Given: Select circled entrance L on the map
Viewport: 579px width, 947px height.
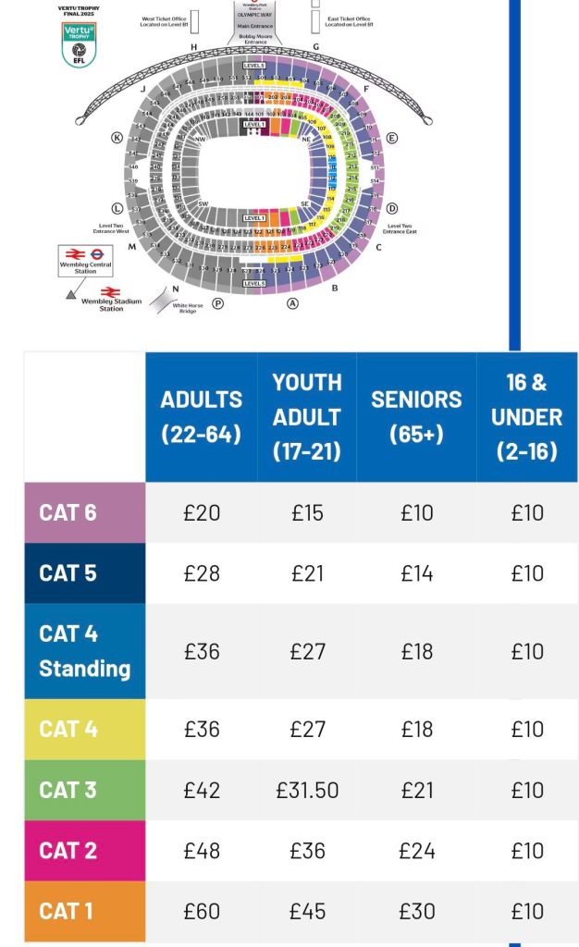Looking at the screenshot, I should [x=117, y=209].
